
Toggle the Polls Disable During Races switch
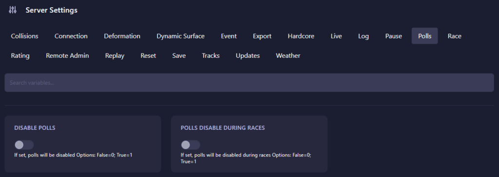pos(191,145)
